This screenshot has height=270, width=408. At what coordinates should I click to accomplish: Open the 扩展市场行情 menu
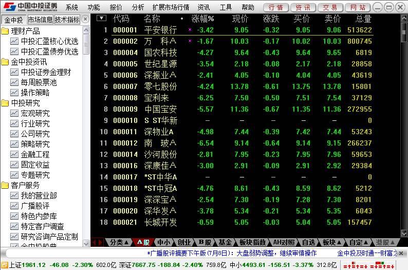click(x=171, y=7)
